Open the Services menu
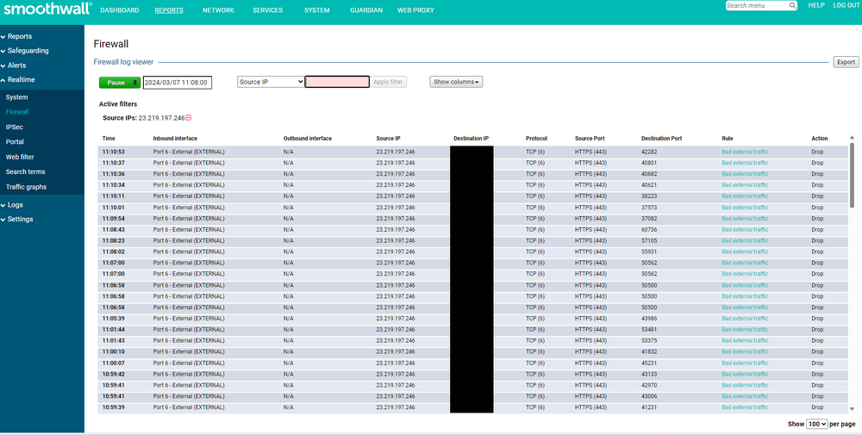This screenshot has width=862, height=435. coord(268,10)
